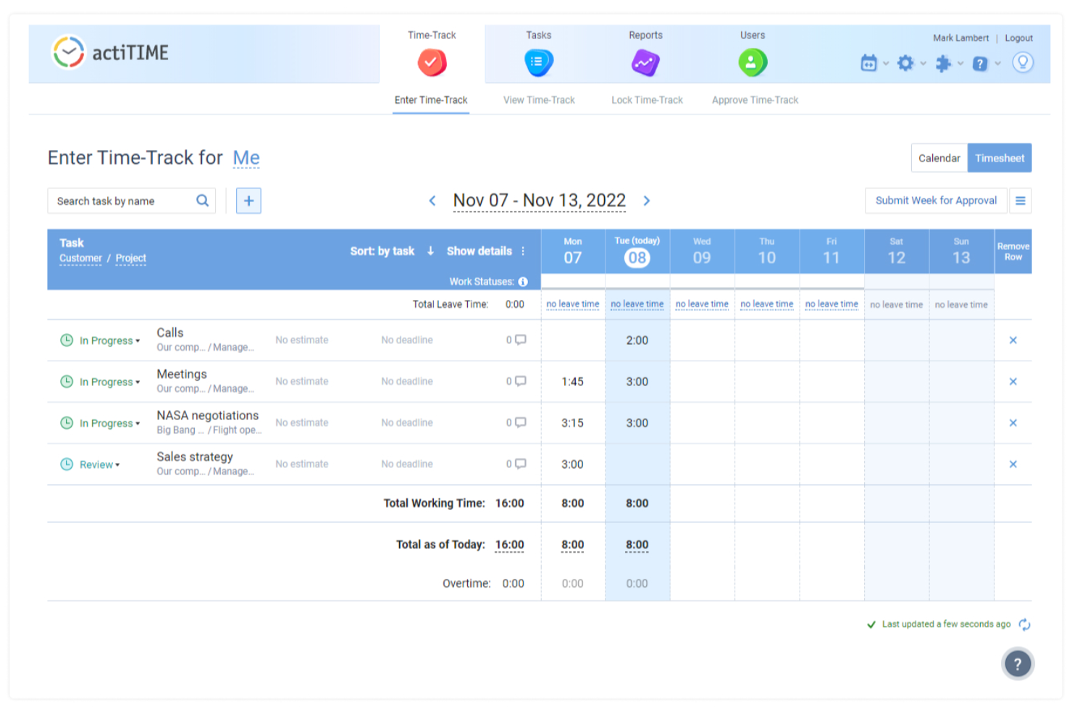Click the Sales strategy task name
1072x715 pixels.
(195, 456)
